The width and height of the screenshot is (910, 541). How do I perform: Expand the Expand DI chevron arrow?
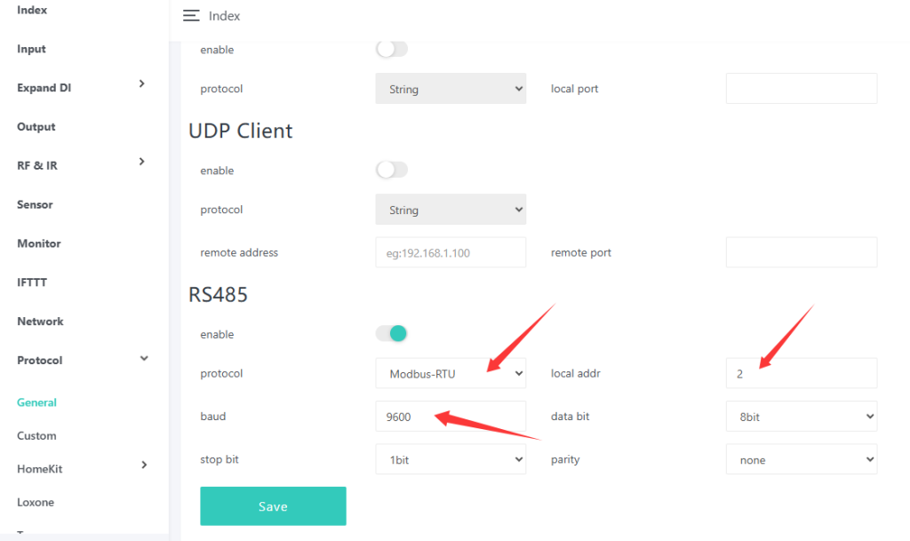click(x=141, y=84)
